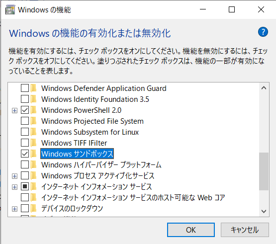Turn on Windows Subsystem for Linux checkbox

[25, 132]
